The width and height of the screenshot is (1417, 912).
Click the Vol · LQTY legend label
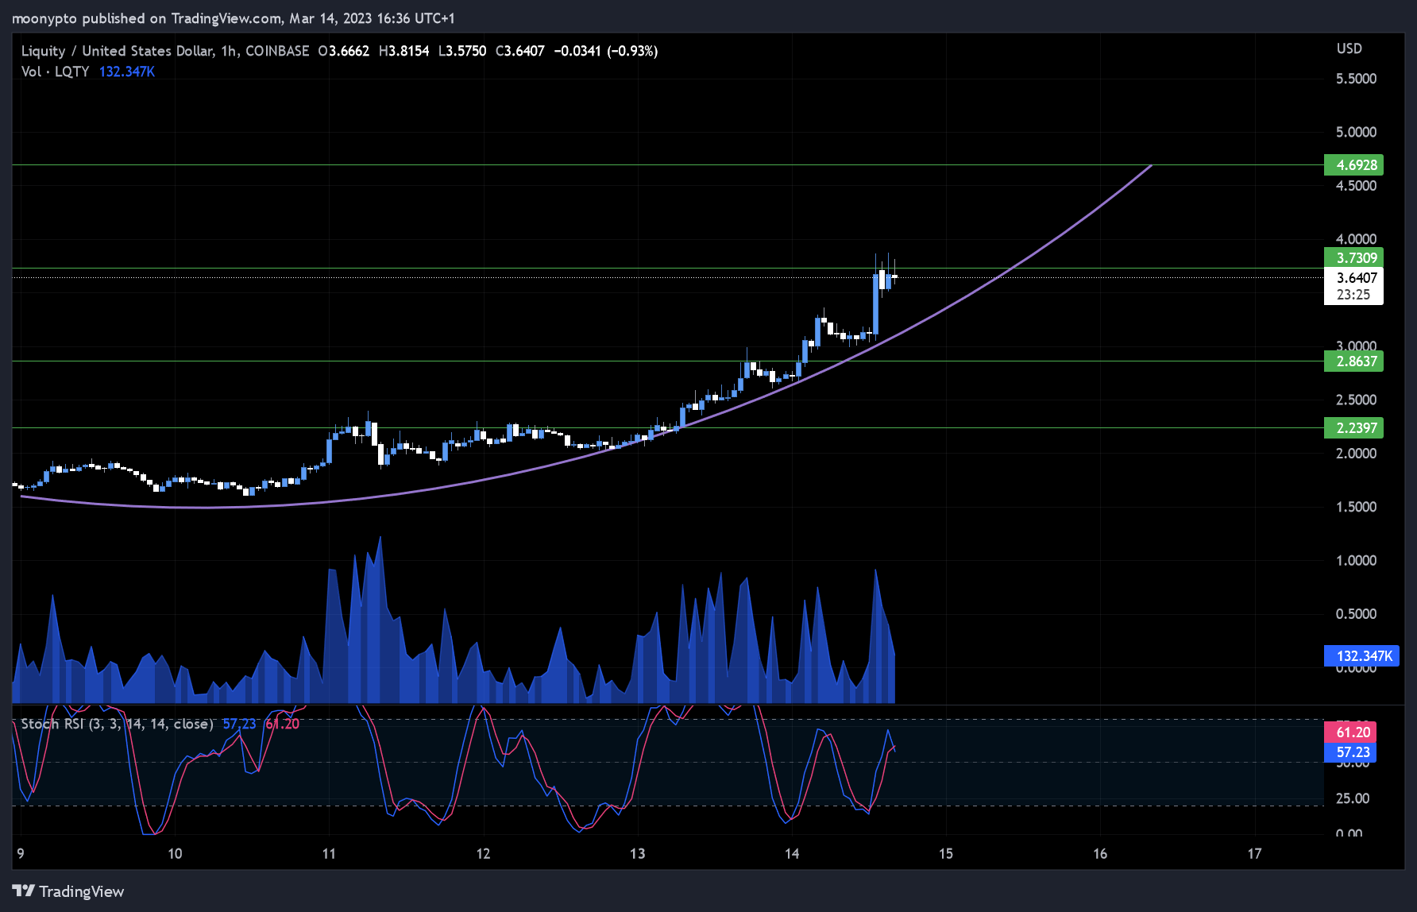click(55, 71)
